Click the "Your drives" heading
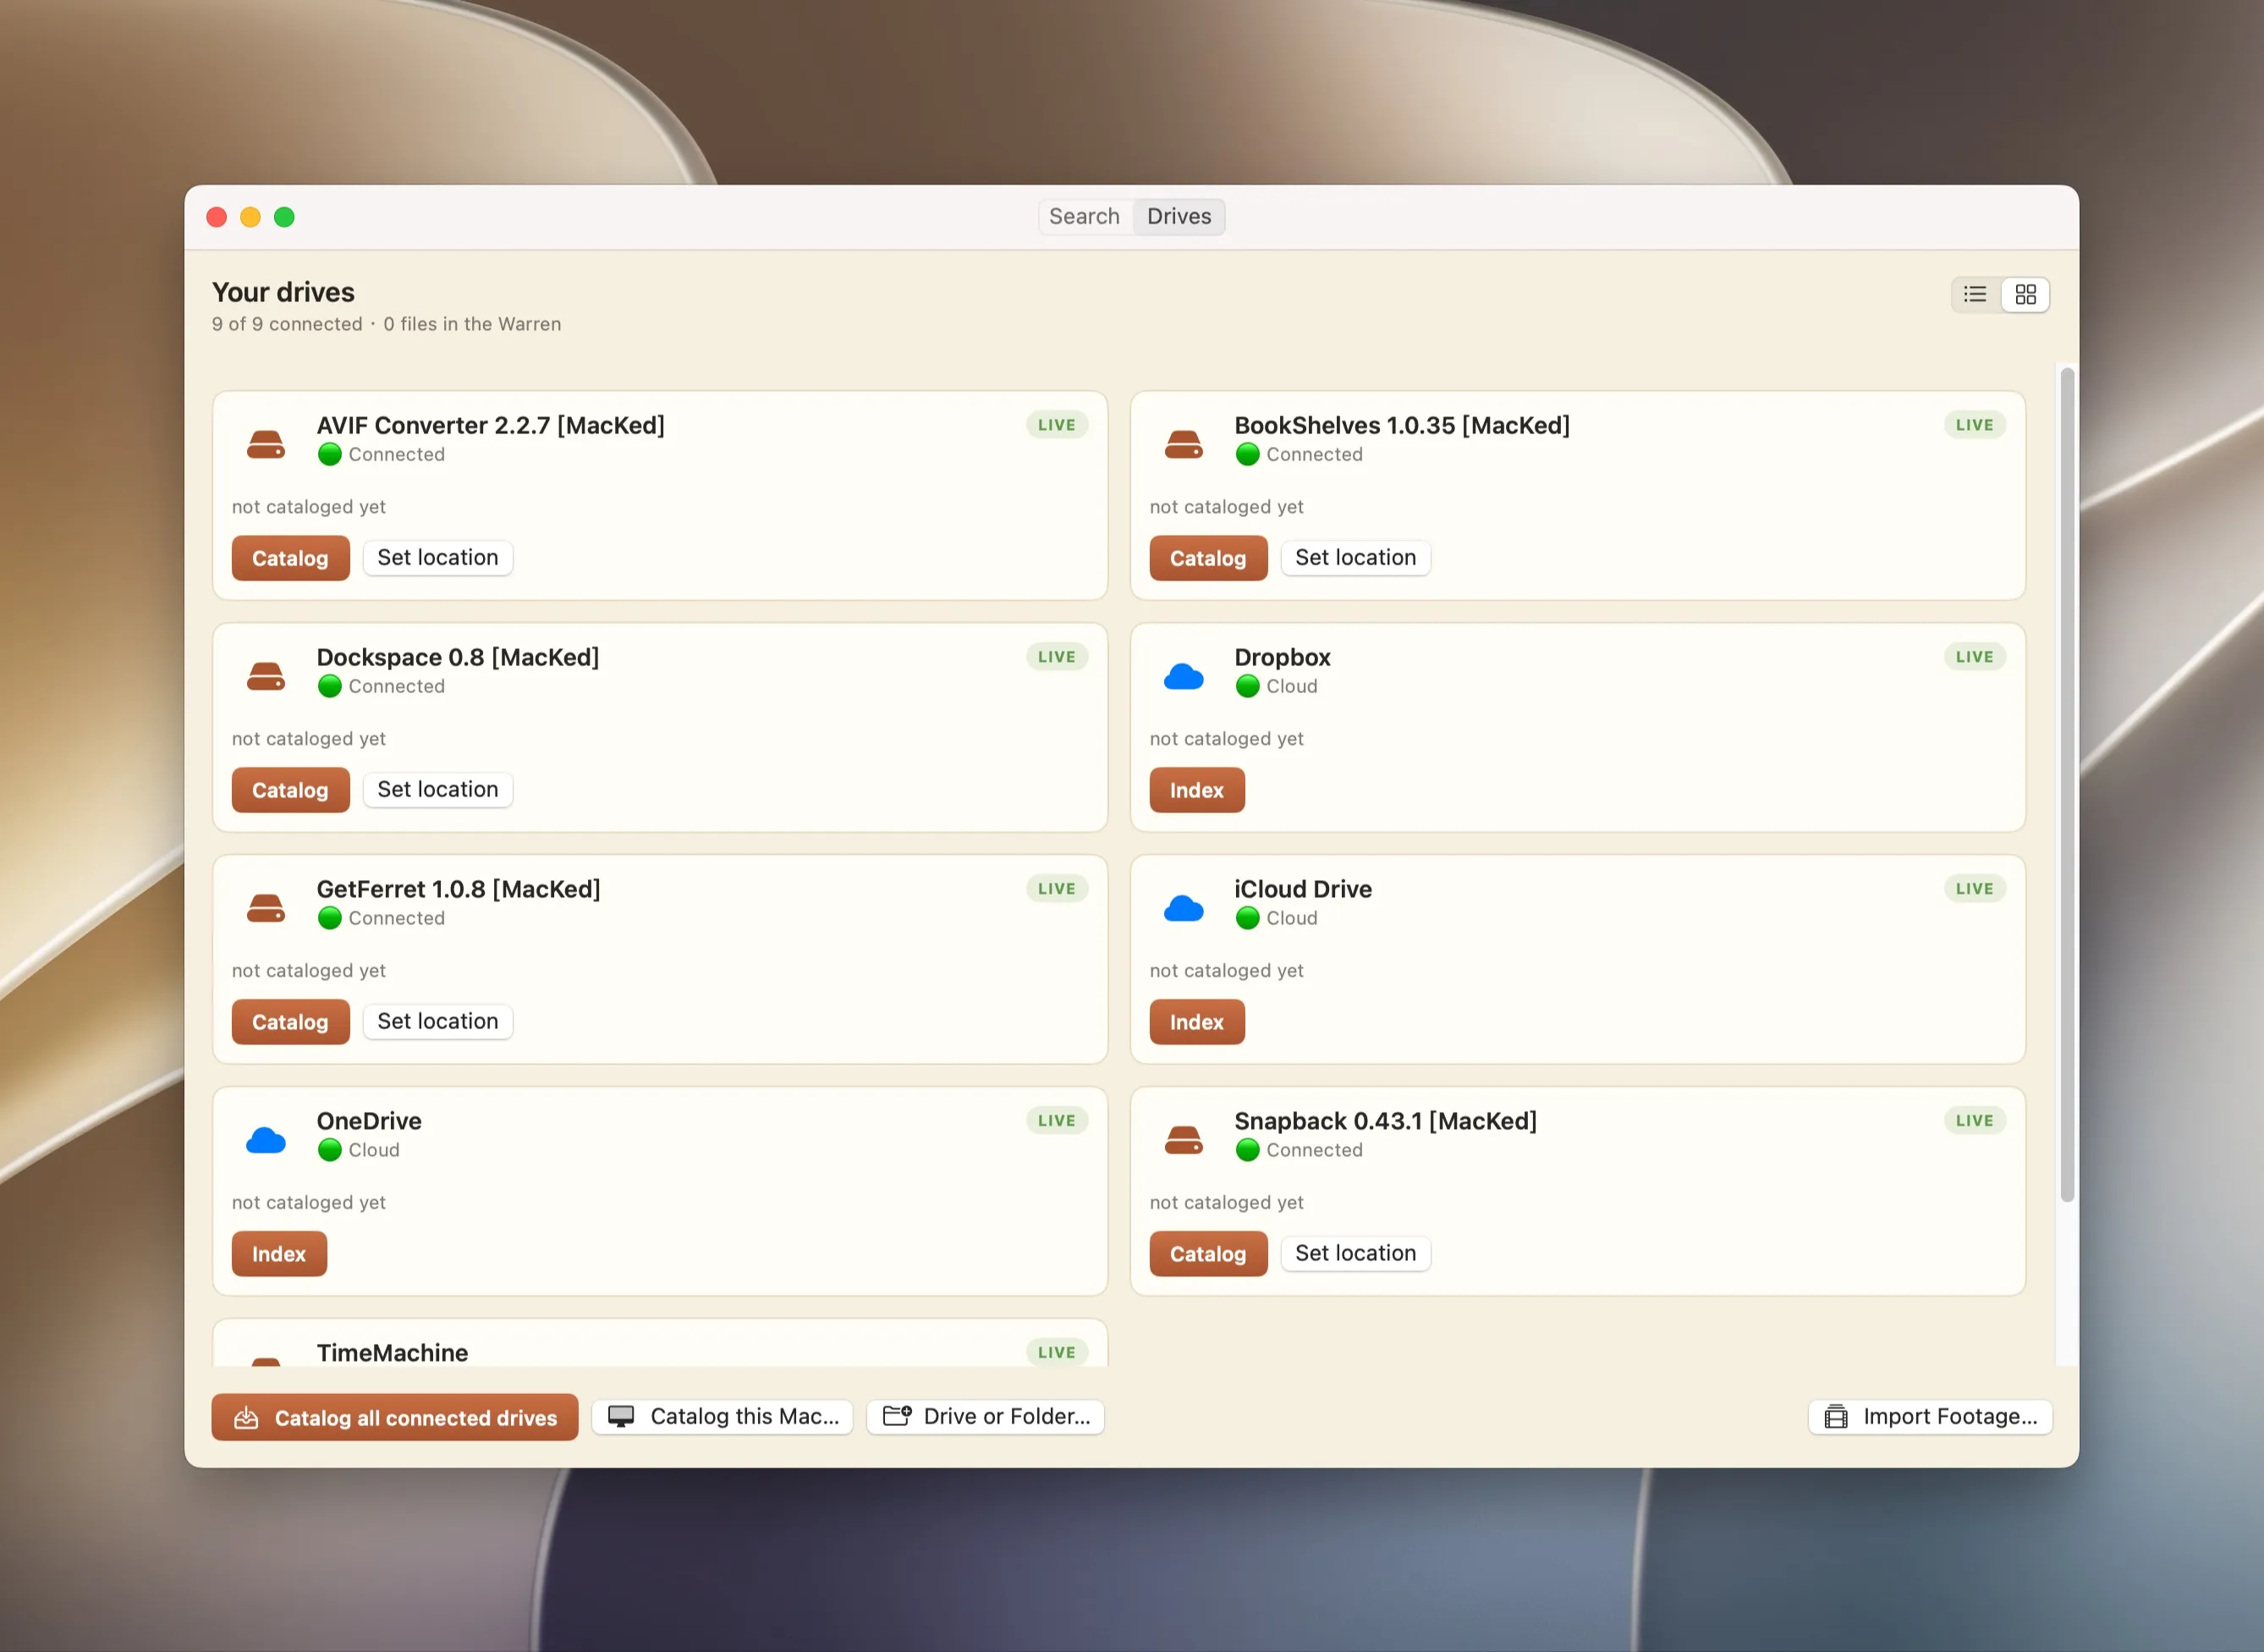Screen dimensions: 2264x1652 [x=283, y=292]
